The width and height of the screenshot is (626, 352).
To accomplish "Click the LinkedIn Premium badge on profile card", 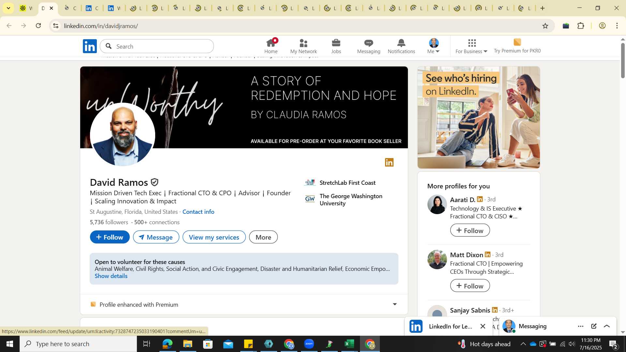I will click(389, 162).
